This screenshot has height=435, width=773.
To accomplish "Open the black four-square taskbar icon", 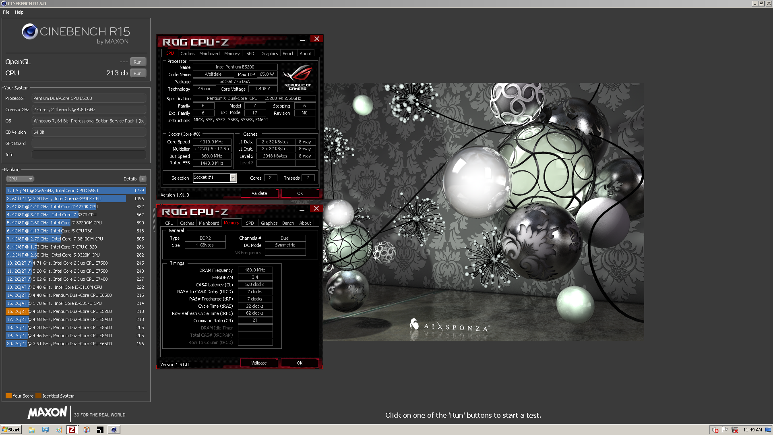I will (100, 430).
